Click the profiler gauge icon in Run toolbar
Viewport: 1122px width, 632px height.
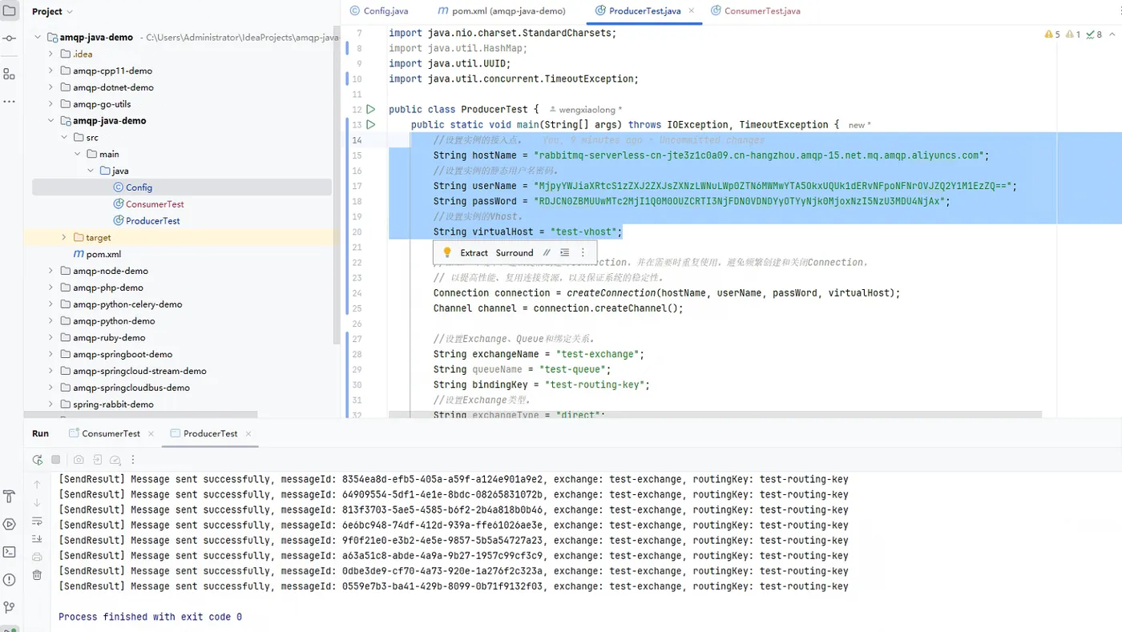click(115, 460)
